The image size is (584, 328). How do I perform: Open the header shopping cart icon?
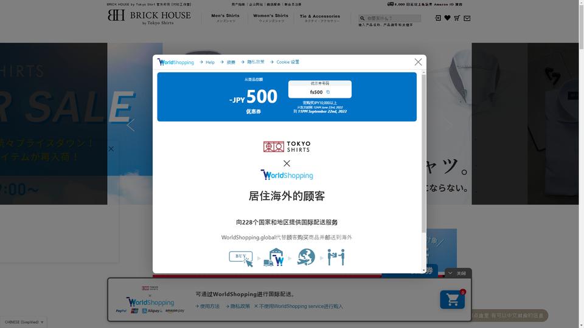click(x=457, y=18)
